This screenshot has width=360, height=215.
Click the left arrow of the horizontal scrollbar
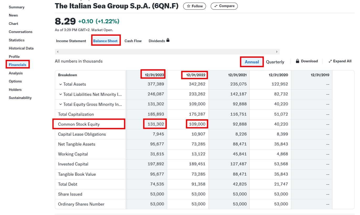[57, 52]
